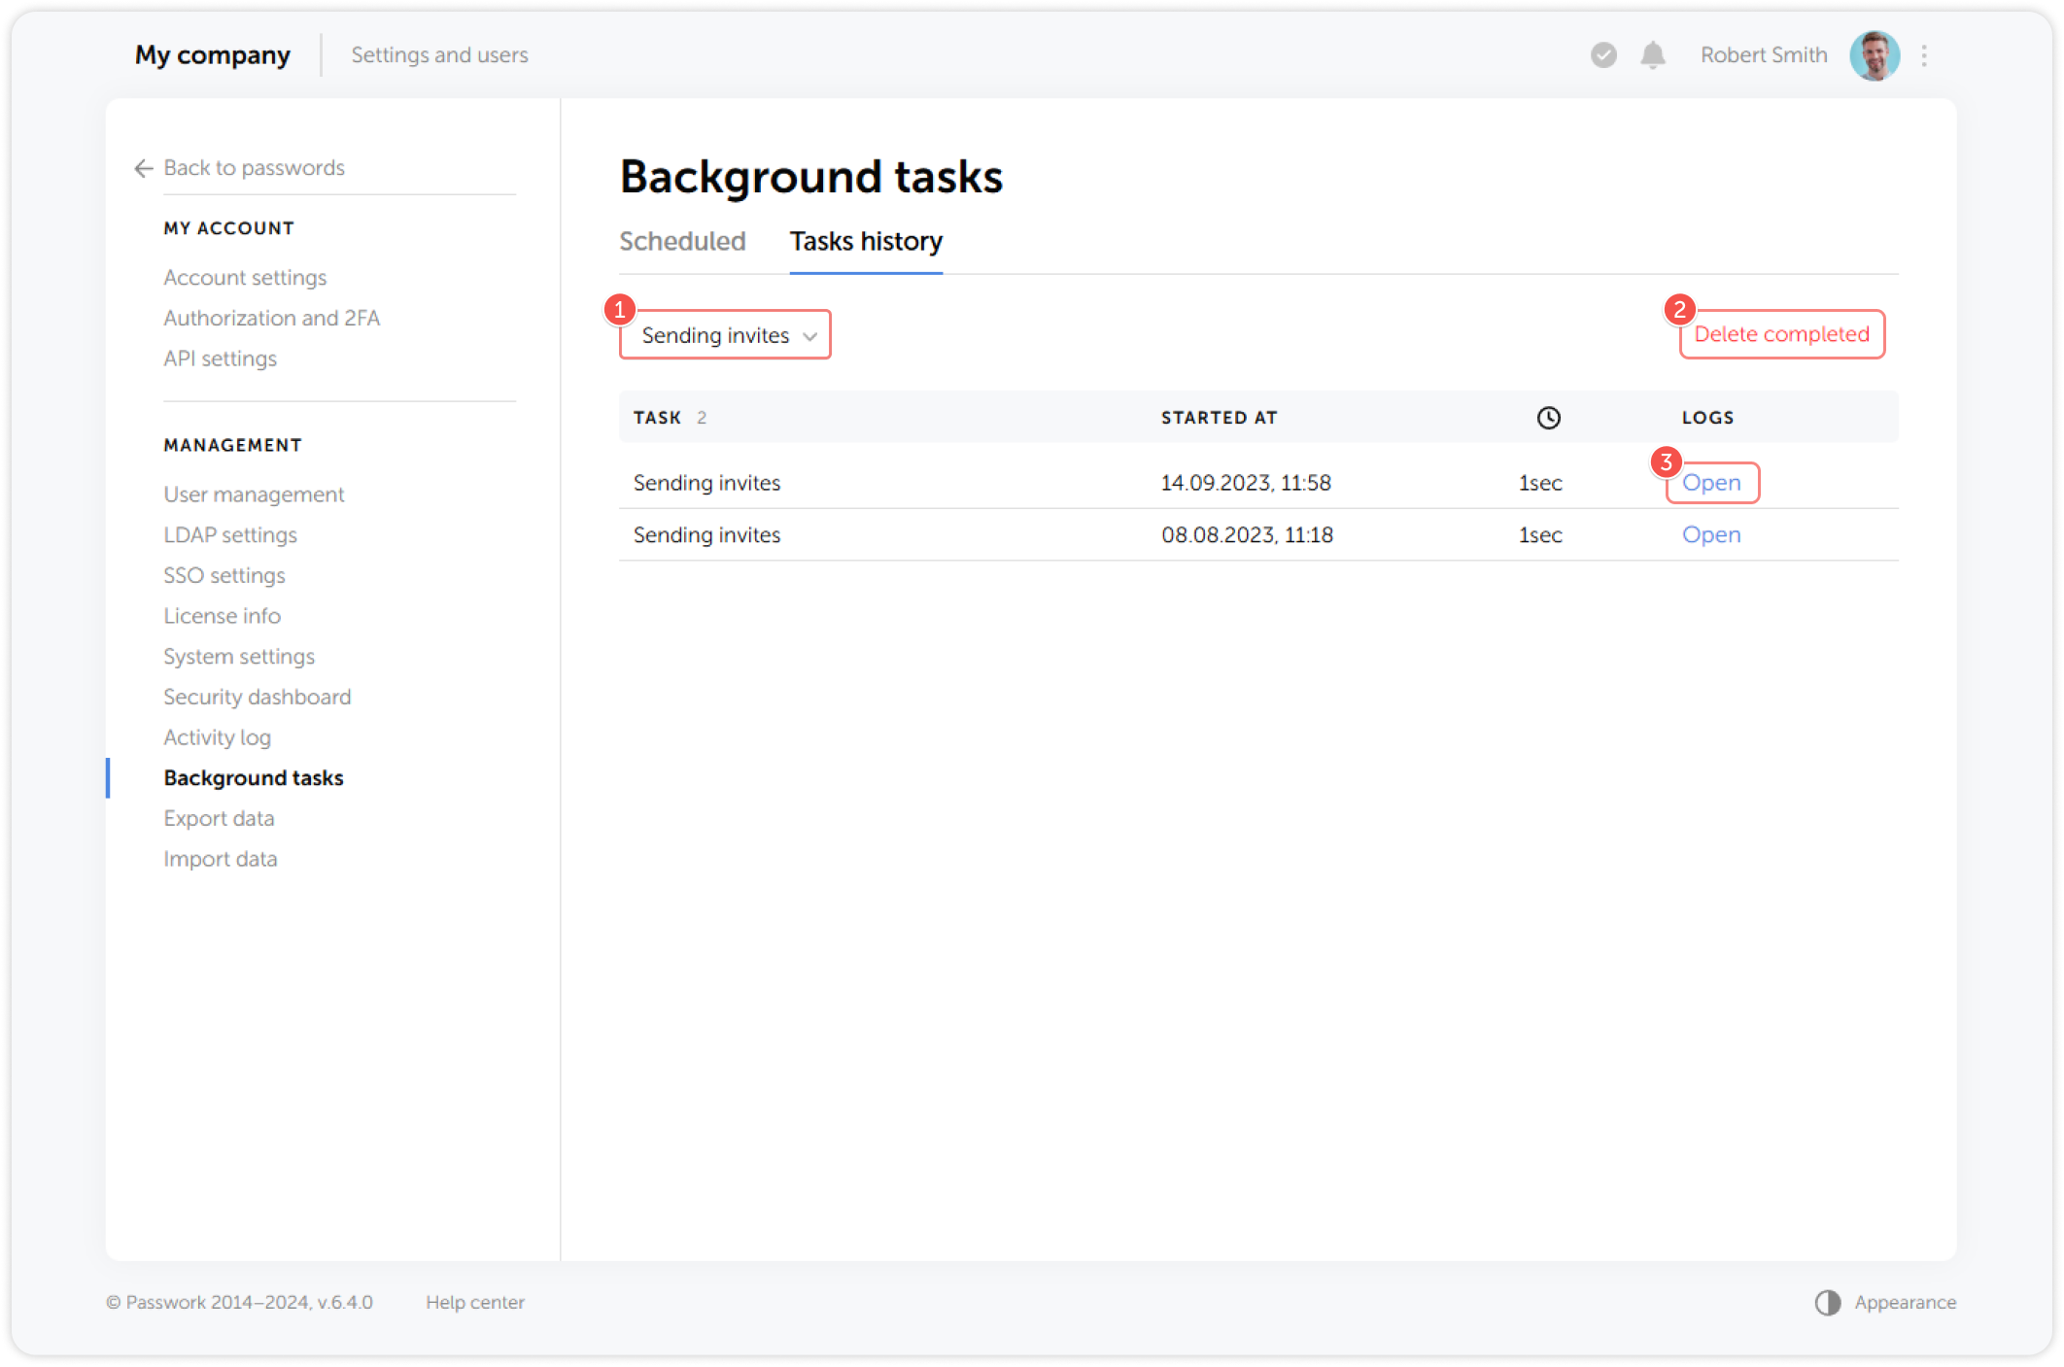This screenshot has width=2064, height=1367.
Task: Select User management in the sidebar
Action: (x=253, y=495)
